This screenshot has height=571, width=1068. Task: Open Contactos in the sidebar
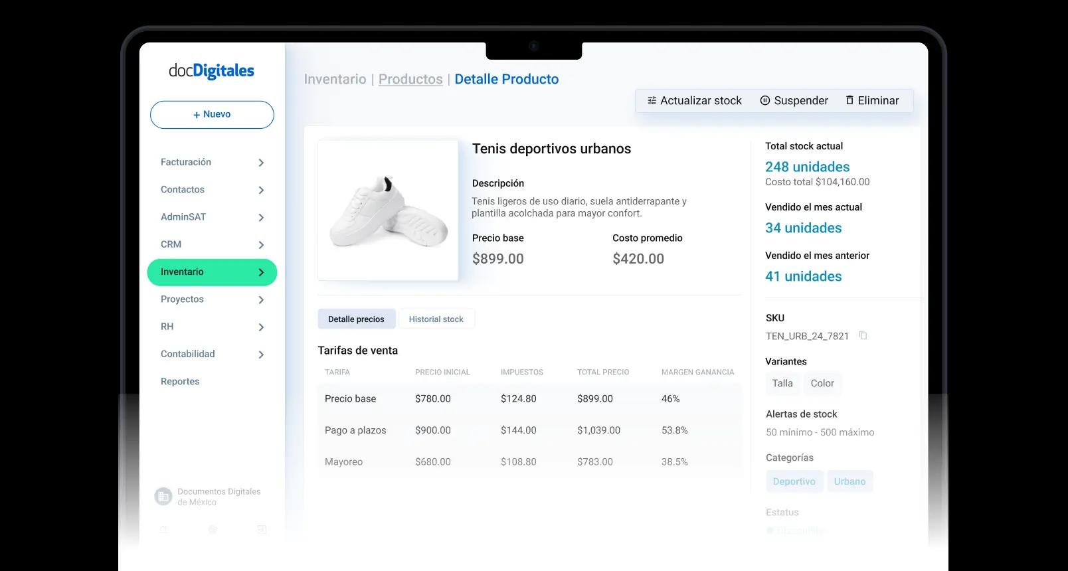click(x=183, y=189)
